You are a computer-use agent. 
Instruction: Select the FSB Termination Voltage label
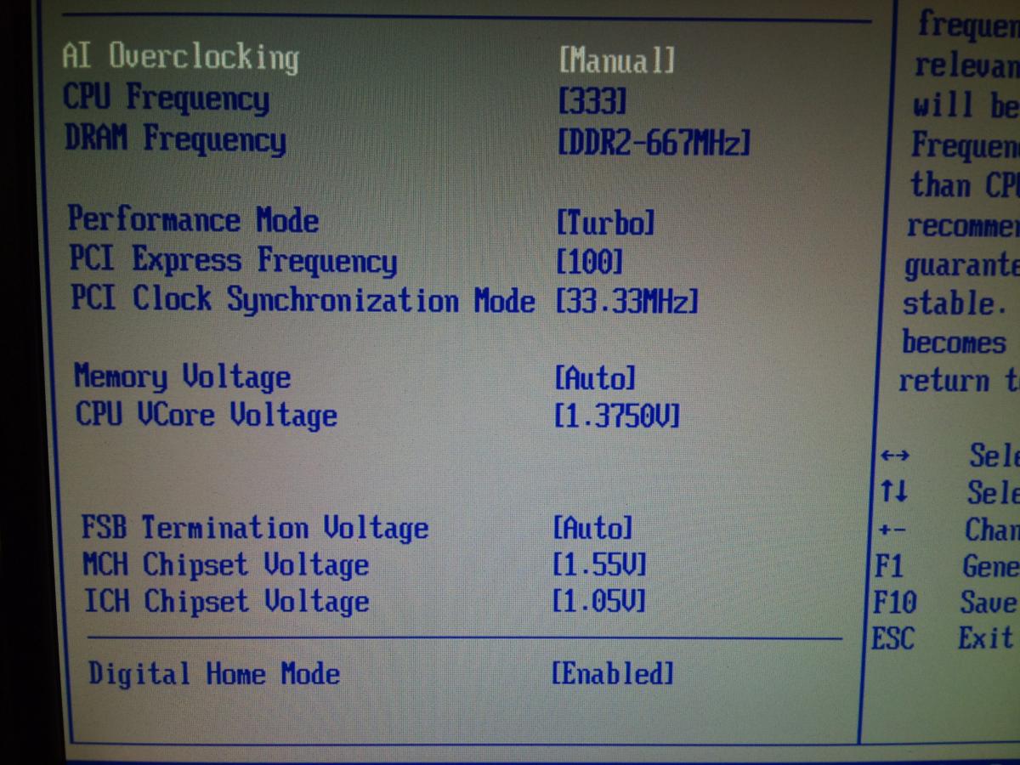point(255,527)
